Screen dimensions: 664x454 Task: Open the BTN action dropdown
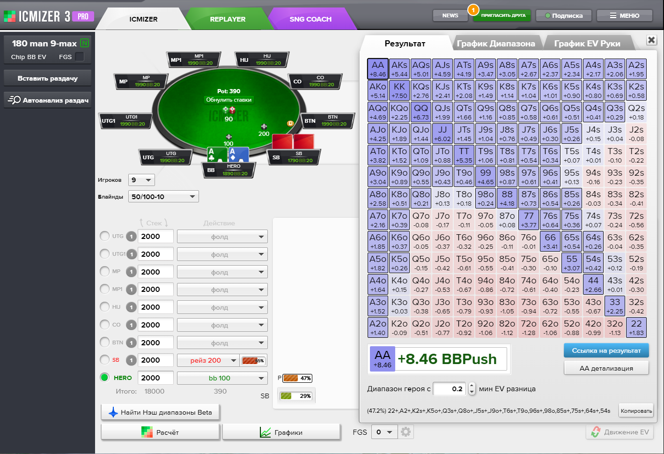pyautogui.click(x=222, y=343)
